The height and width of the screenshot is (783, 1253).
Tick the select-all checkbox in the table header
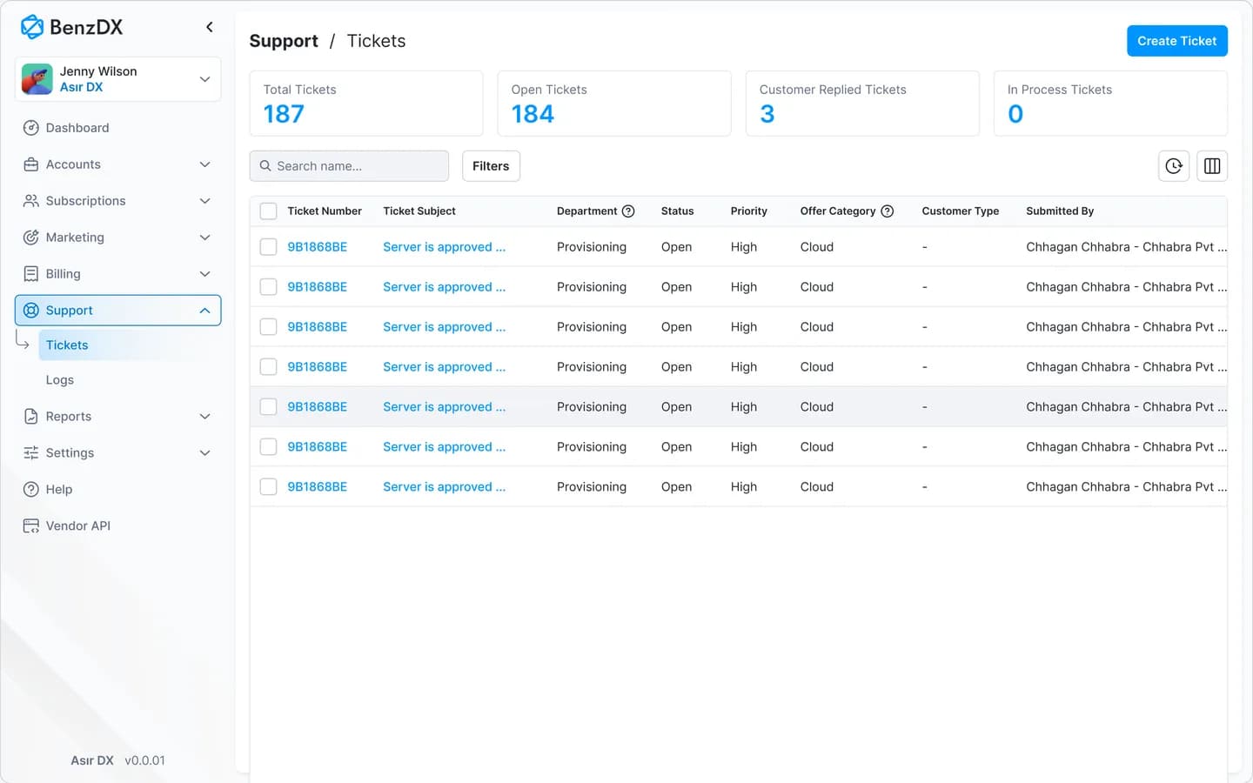point(268,211)
